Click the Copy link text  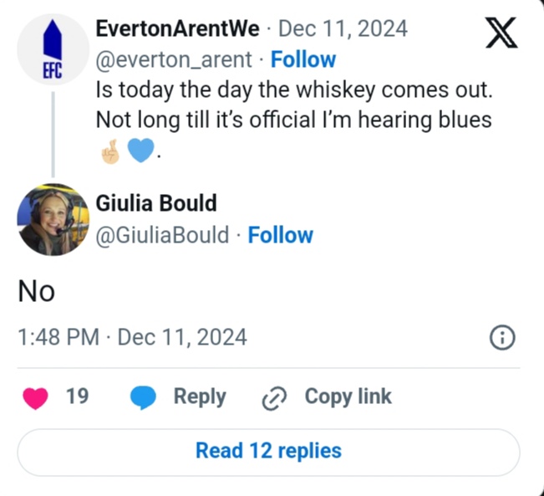coord(348,396)
